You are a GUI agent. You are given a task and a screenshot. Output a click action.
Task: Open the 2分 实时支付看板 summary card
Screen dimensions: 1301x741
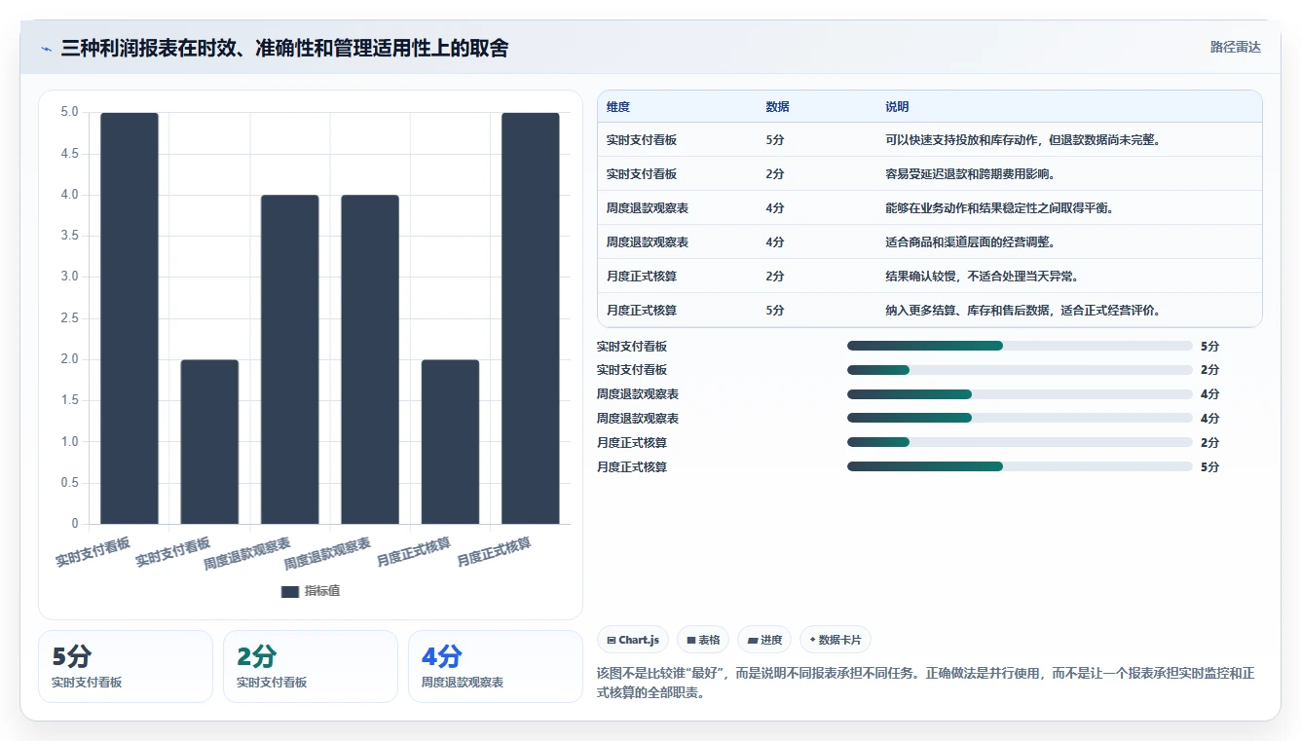pos(311,666)
